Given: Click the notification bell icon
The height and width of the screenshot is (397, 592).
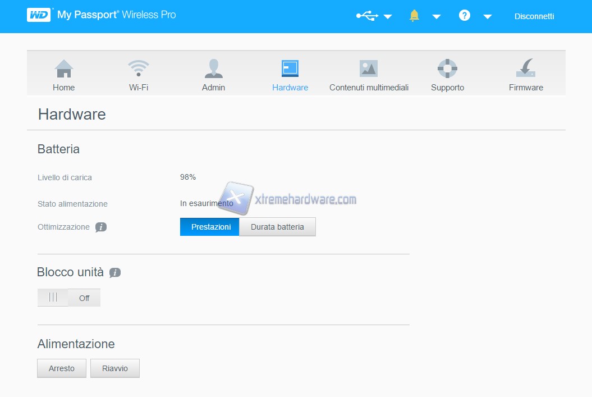Looking at the screenshot, I should tap(415, 16).
